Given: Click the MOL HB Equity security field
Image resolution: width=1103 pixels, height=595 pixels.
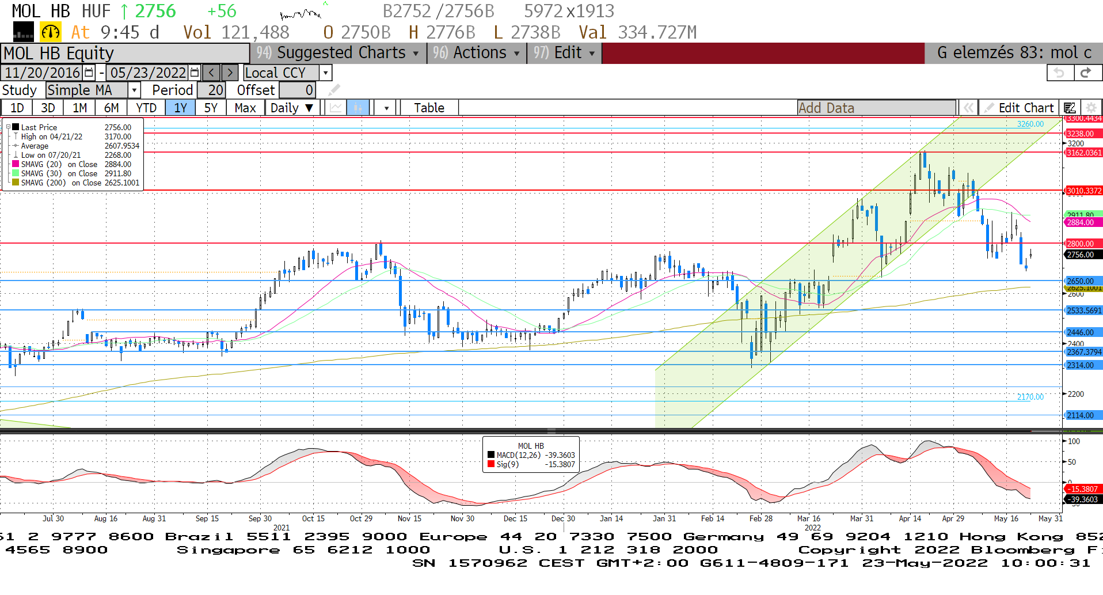Looking at the screenshot, I should (125, 53).
